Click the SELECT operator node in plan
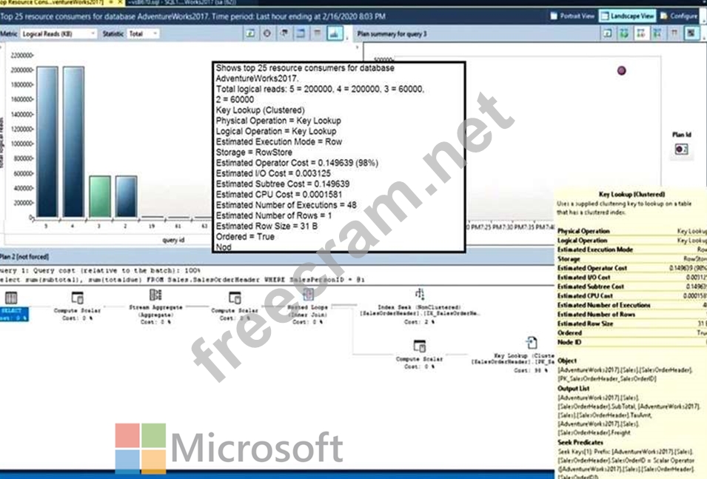 pos(12,298)
